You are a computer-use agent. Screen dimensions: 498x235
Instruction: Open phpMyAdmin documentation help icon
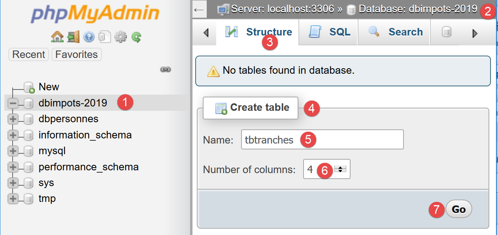(x=89, y=37)
